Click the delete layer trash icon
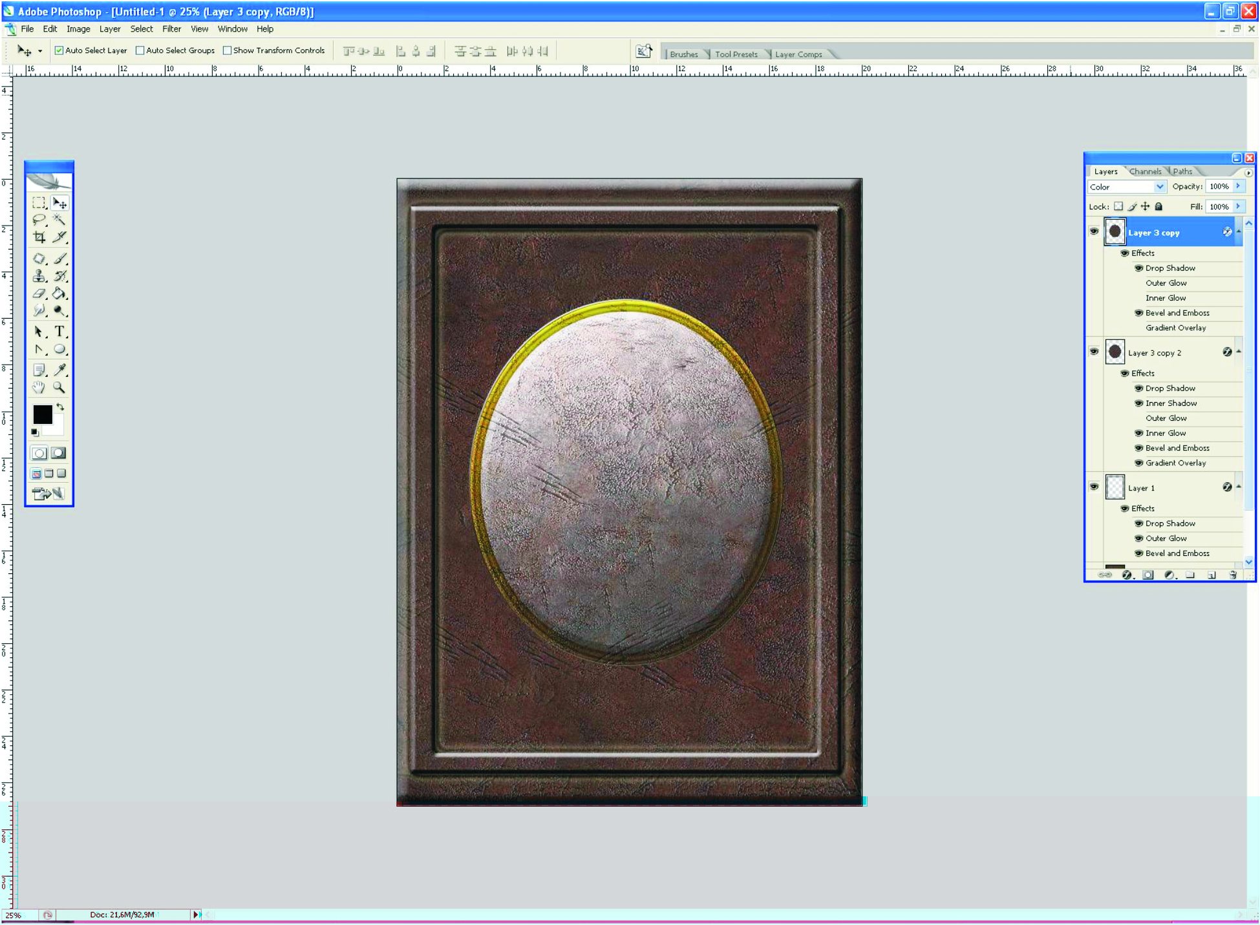The image size is (1260, 925). coord(1233,575)
